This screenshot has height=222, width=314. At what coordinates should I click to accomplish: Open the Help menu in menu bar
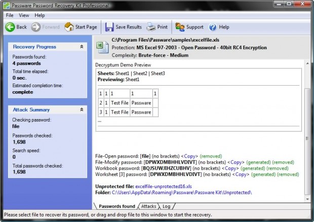point(40,15)
